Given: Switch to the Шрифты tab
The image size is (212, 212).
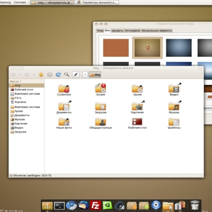Looking at the screenshot, I should [118, 31].
